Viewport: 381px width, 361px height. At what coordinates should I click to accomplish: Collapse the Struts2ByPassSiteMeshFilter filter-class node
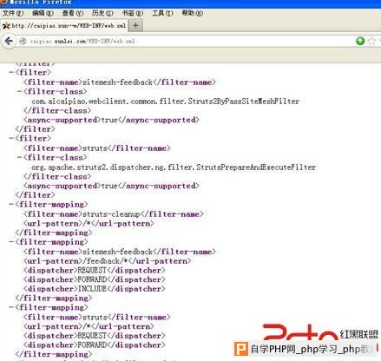click(19, 91)
